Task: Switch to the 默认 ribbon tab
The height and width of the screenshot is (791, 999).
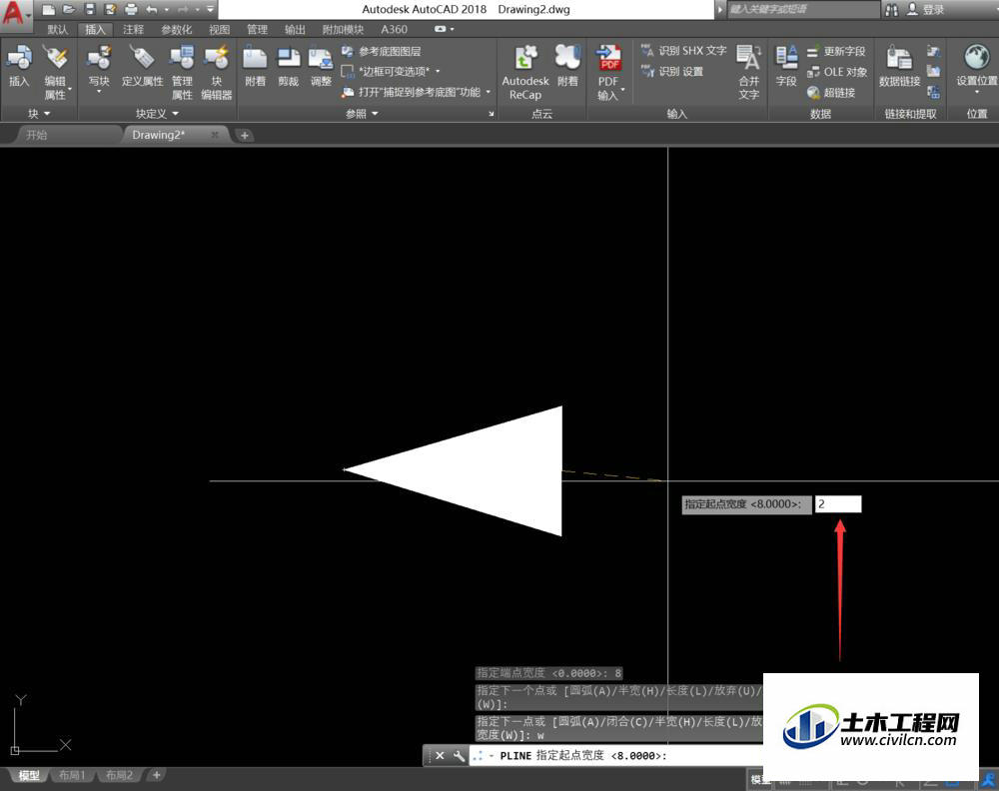Action: pos(57,29)
